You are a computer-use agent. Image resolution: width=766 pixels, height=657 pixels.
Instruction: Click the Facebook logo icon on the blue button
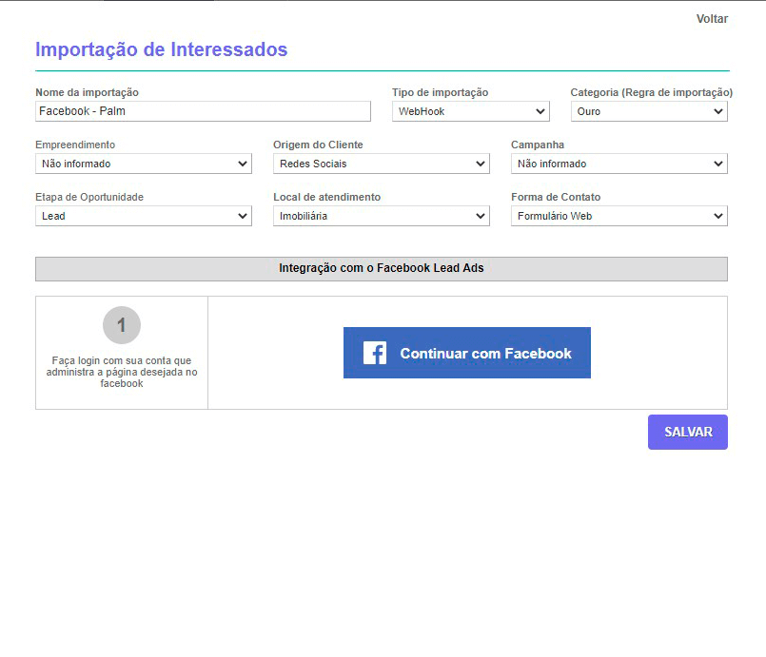pos(373,353)
